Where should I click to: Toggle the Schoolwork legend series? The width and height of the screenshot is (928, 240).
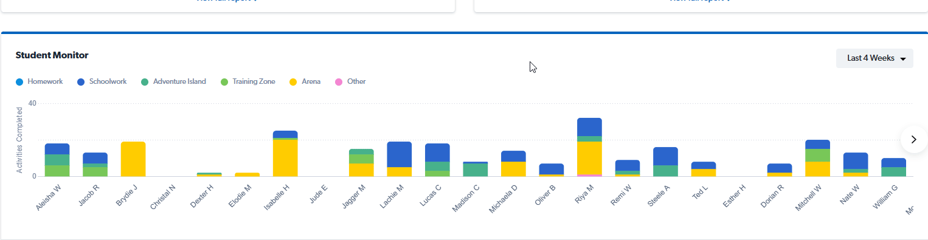[102, 81]
